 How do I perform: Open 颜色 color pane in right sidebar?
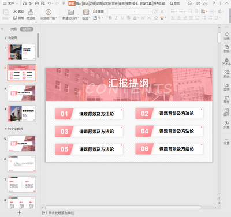pos(226,74)
